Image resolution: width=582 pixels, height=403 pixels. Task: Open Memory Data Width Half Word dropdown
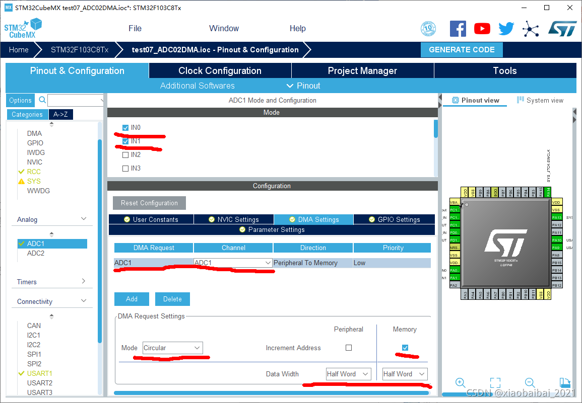[405, 374]
